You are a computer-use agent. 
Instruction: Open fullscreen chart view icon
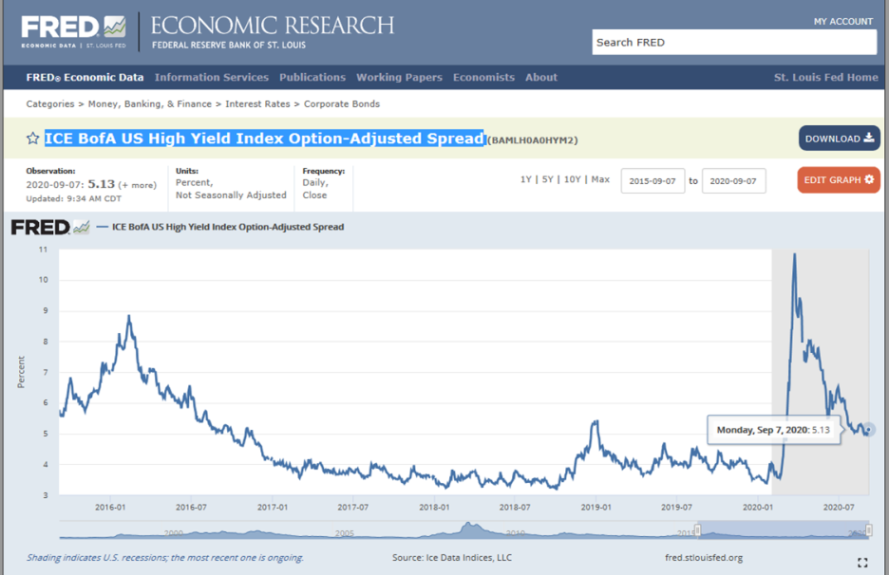pos(862,563)
